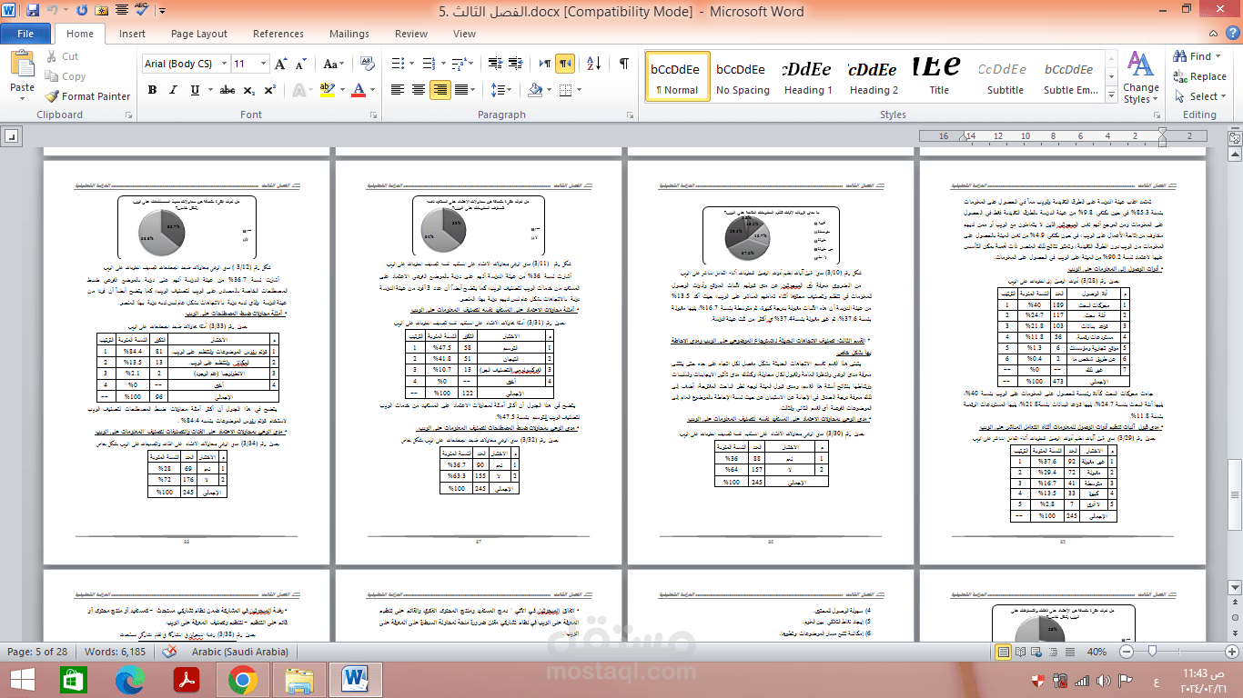Show paragraph marks and hidden symbols
1243x698 pixels.
(x=623, y=64)
